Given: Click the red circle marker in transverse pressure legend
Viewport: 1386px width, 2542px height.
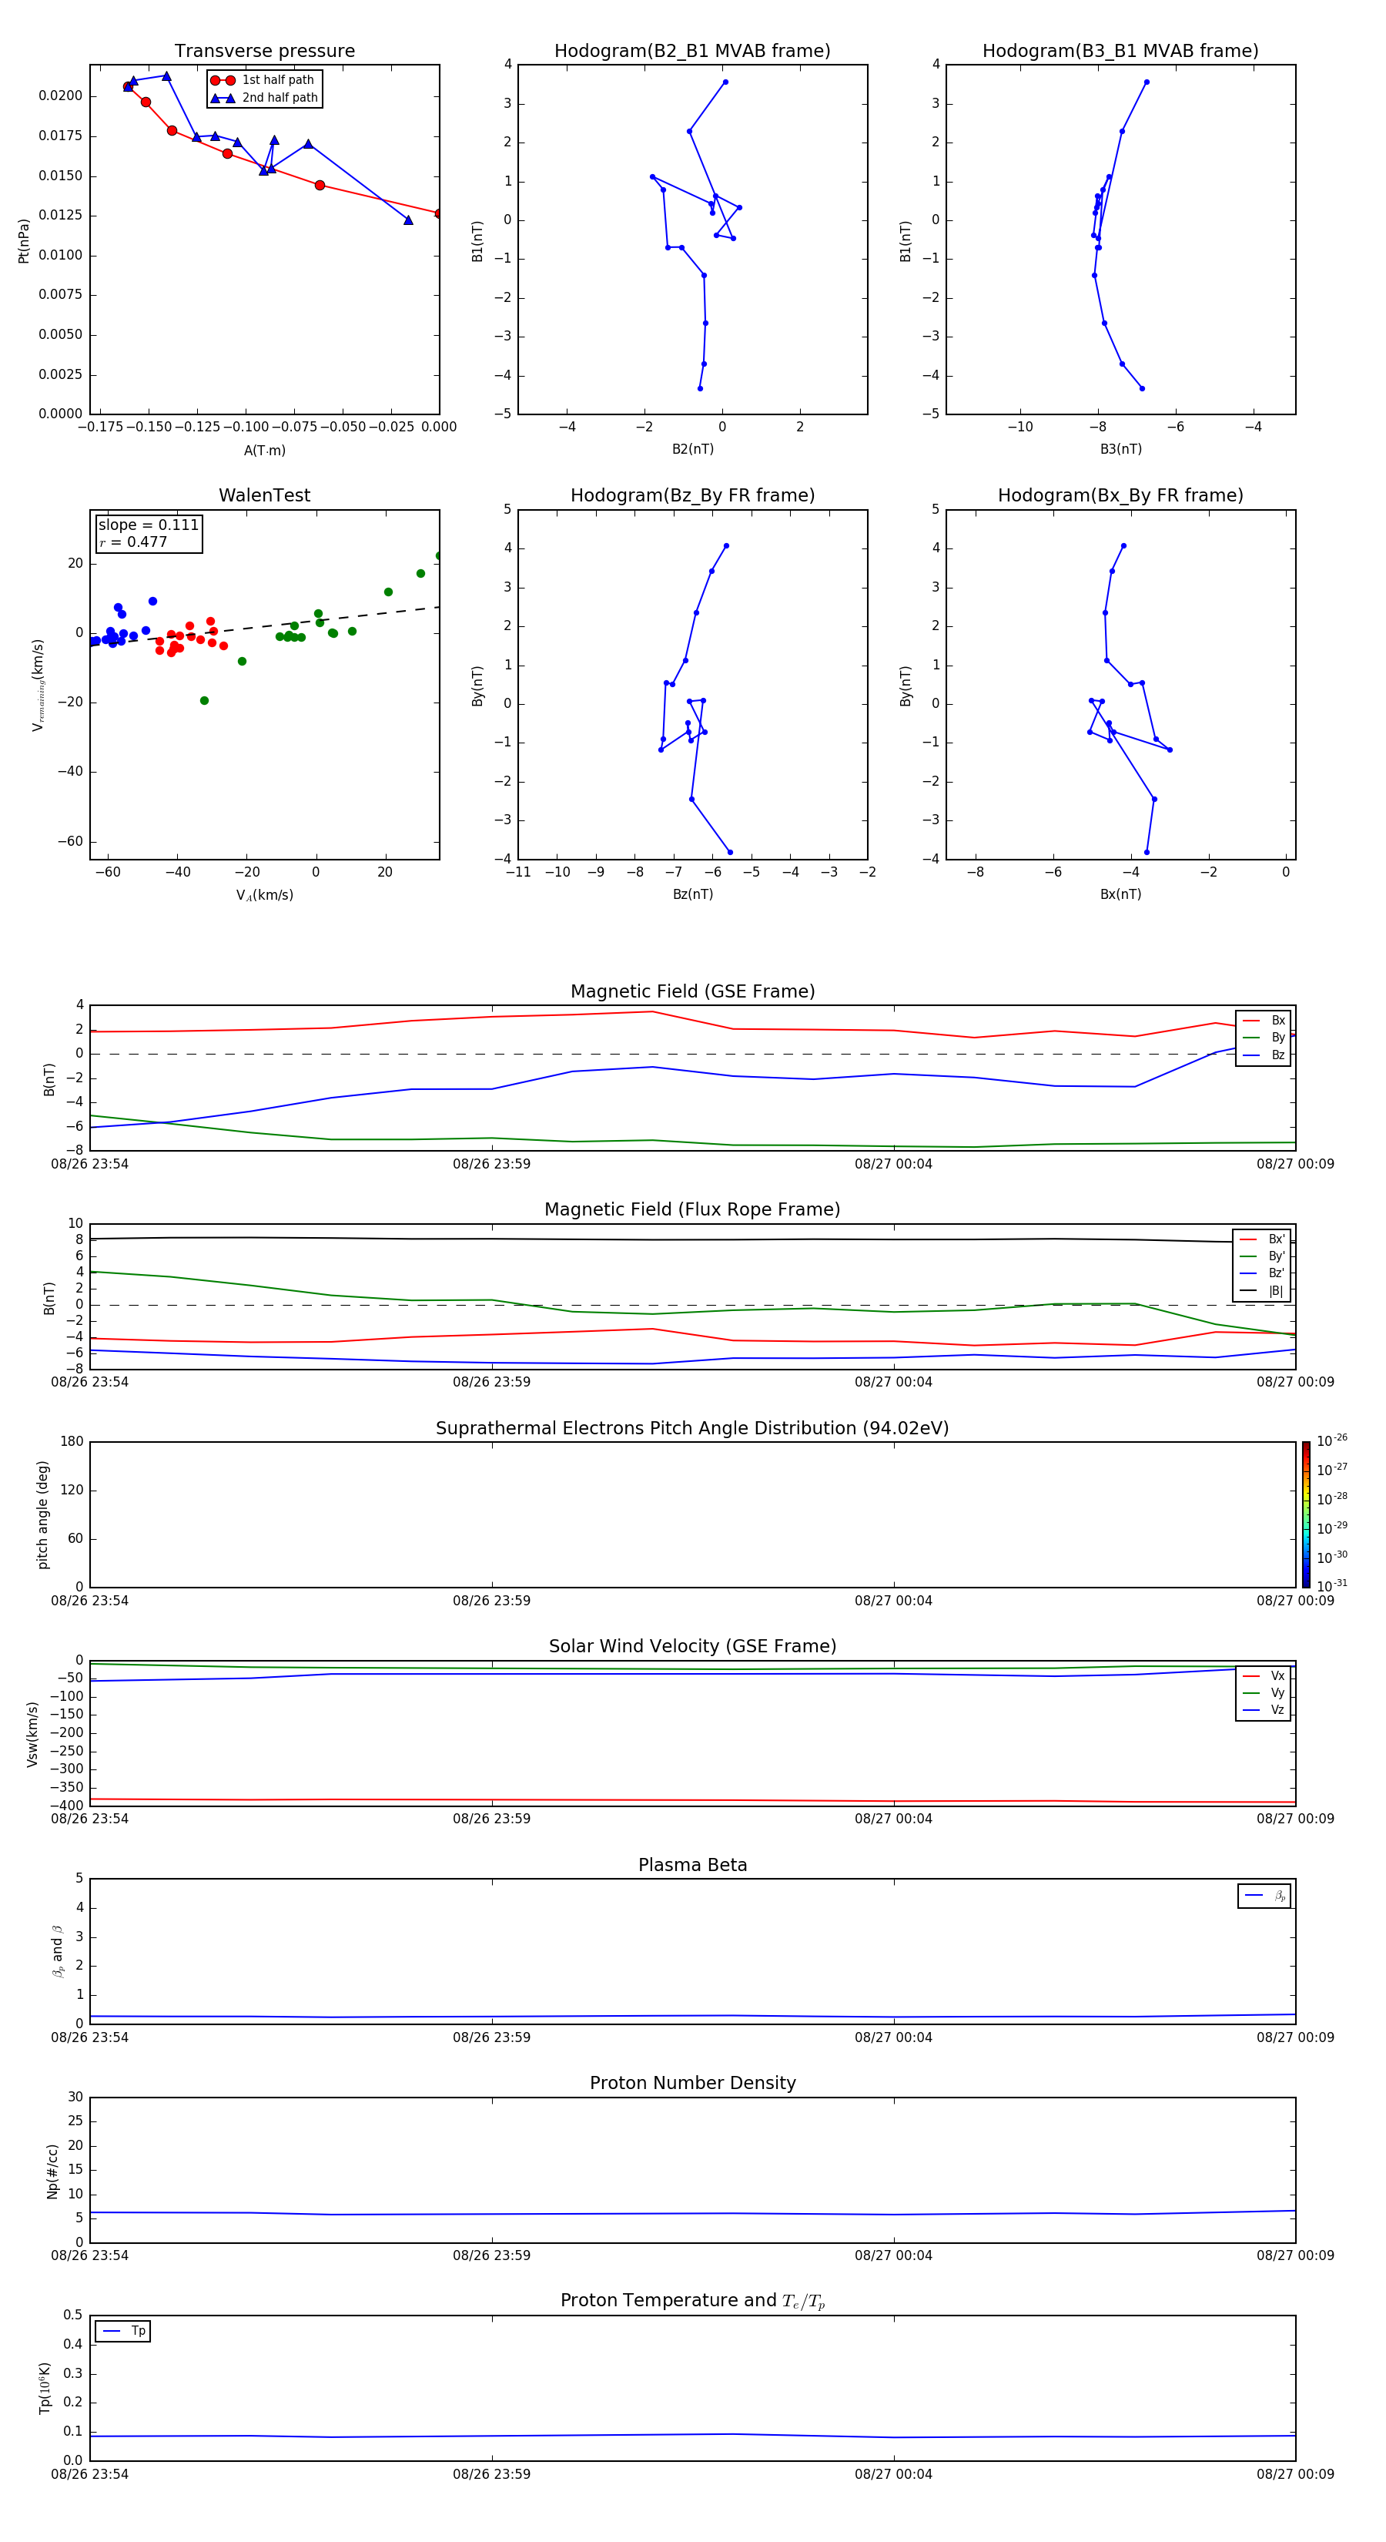Looking at the screenshot, I should pyautogui.click(x=223, y=80).
